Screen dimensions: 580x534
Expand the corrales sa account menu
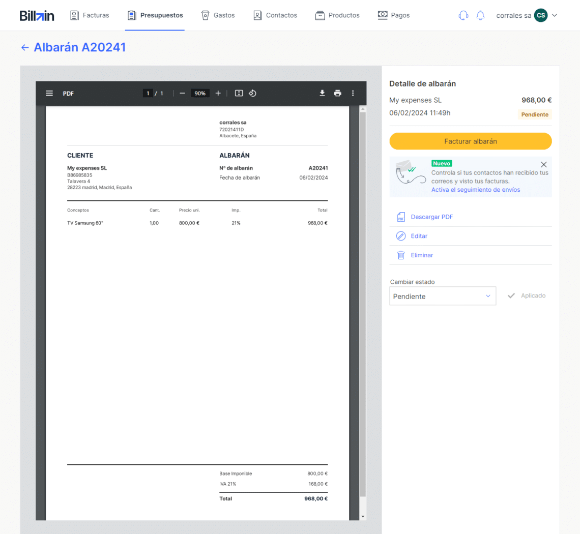pos(555,15)
